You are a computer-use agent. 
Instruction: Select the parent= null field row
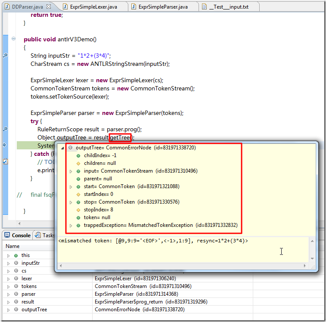pos(98,179)
